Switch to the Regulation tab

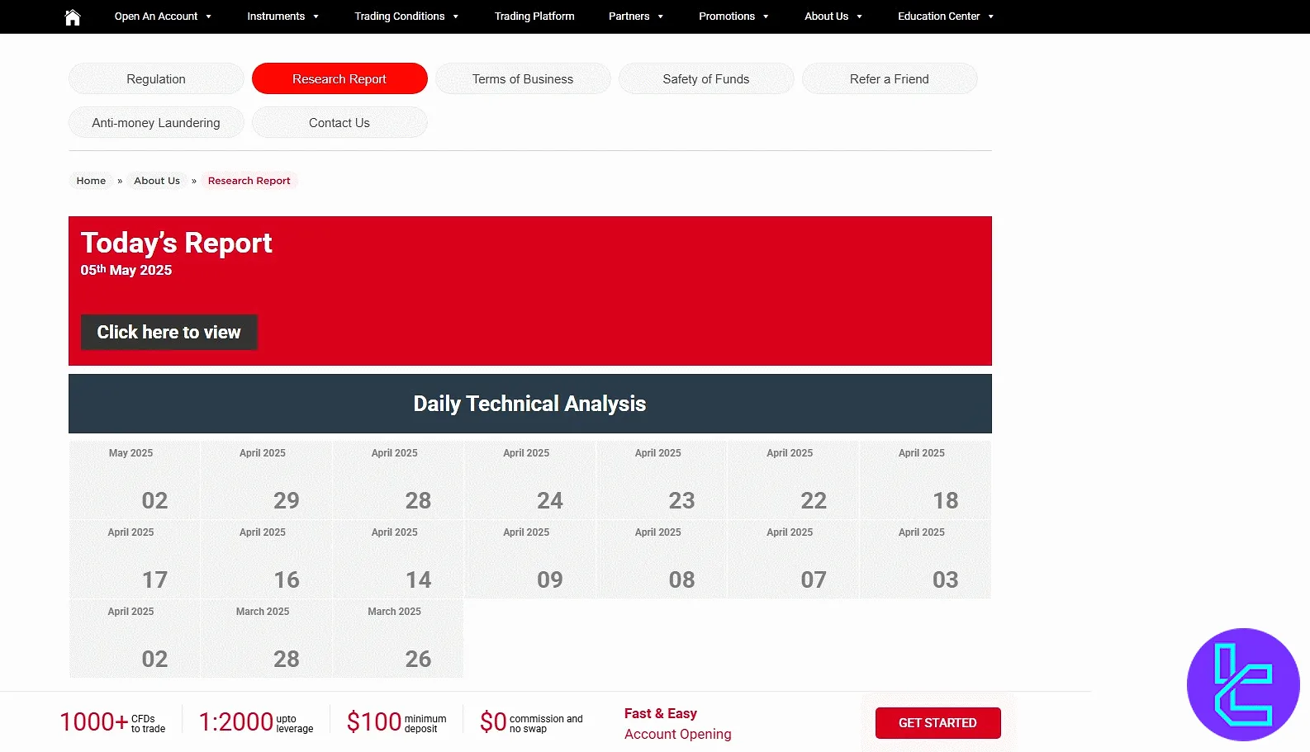[156, 79]
